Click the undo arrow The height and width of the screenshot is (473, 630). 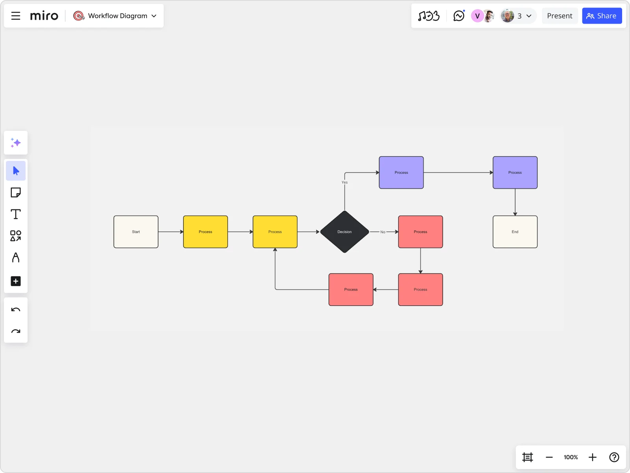(16, 309)
